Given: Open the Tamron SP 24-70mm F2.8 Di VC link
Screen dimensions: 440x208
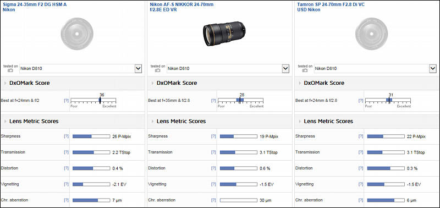Looking at the screenshot, I should point(331,7).
